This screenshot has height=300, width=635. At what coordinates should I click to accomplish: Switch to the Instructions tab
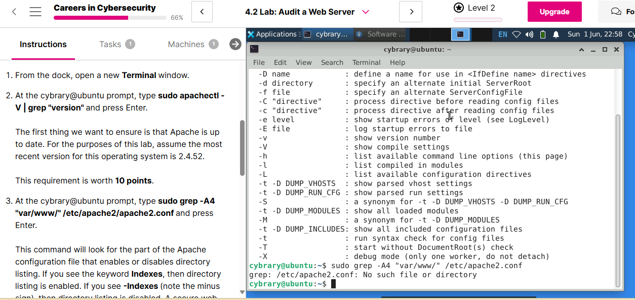[43, 44]
